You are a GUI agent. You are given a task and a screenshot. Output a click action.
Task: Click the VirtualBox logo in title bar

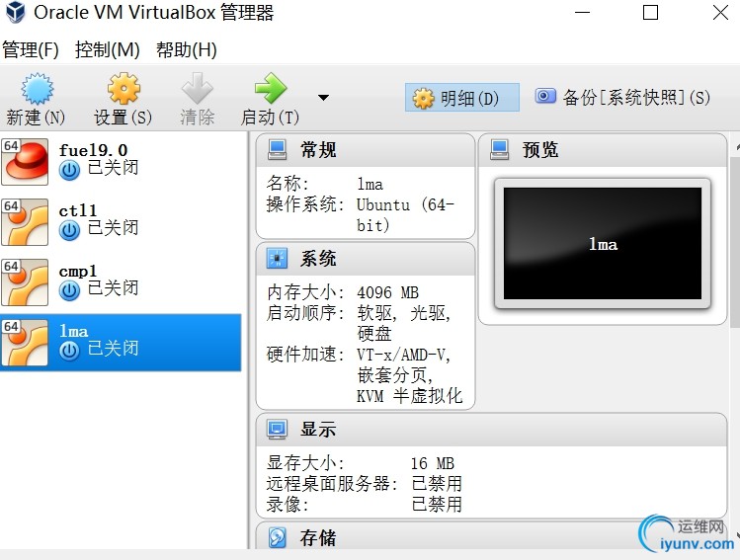coord(15,12)
